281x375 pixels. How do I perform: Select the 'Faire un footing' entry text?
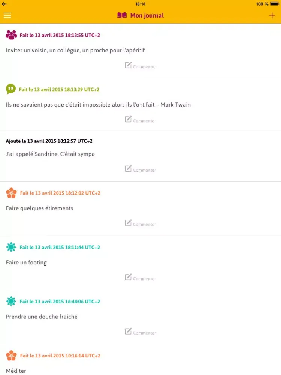26,262
